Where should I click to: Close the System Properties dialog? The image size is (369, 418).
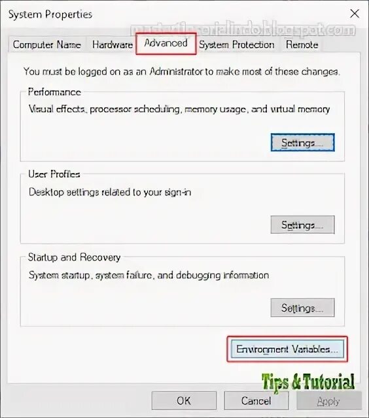click(355, 13)
